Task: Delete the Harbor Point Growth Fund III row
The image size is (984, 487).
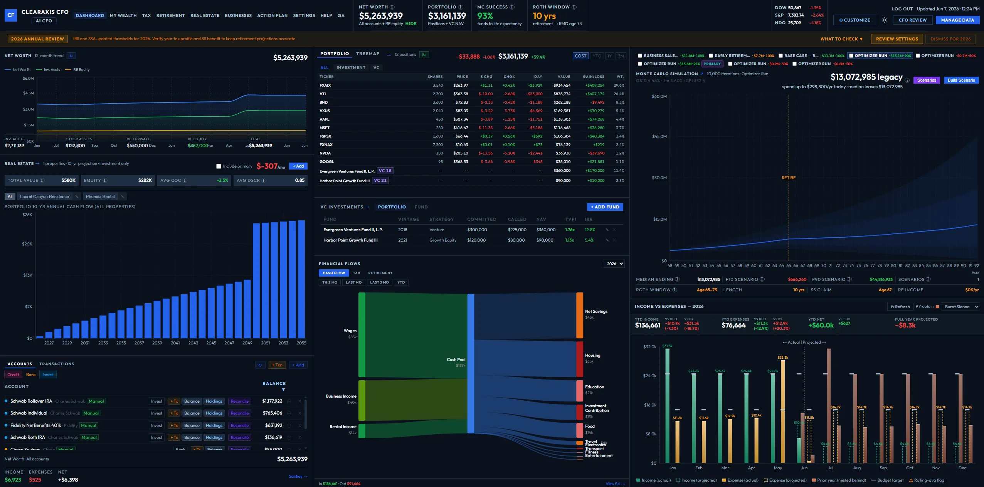Action: 614,240
